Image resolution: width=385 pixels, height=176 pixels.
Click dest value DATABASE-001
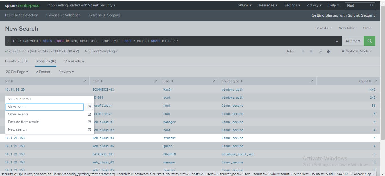103,154
